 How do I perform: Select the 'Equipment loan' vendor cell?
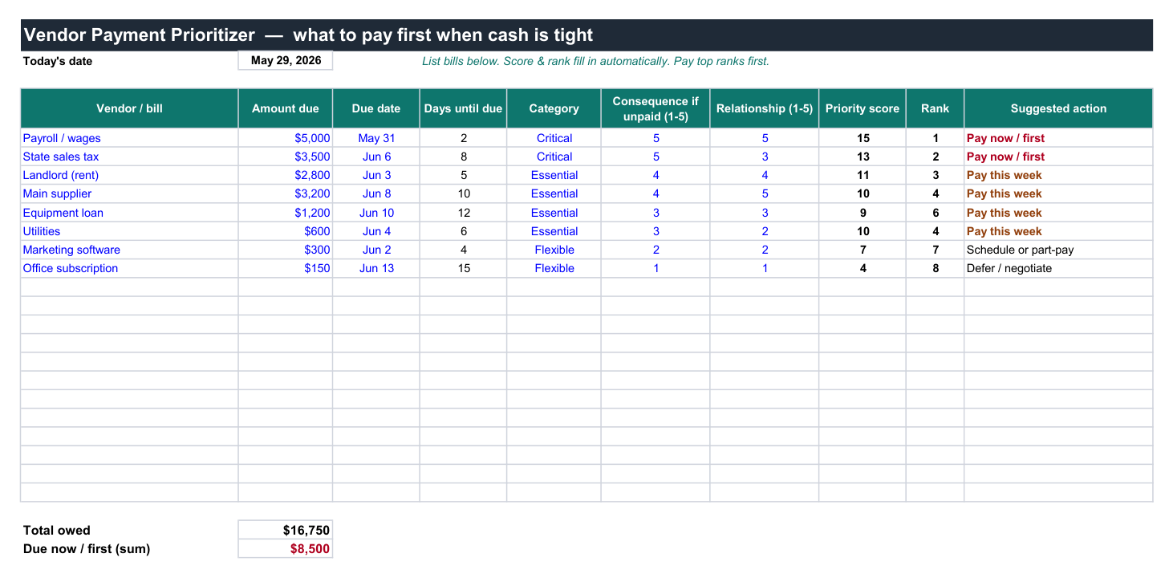(x=129, y=213)
